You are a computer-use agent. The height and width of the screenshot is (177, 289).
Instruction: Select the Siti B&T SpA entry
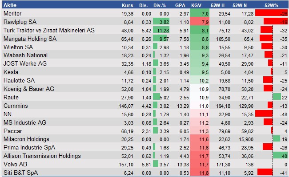pos(20,173)
